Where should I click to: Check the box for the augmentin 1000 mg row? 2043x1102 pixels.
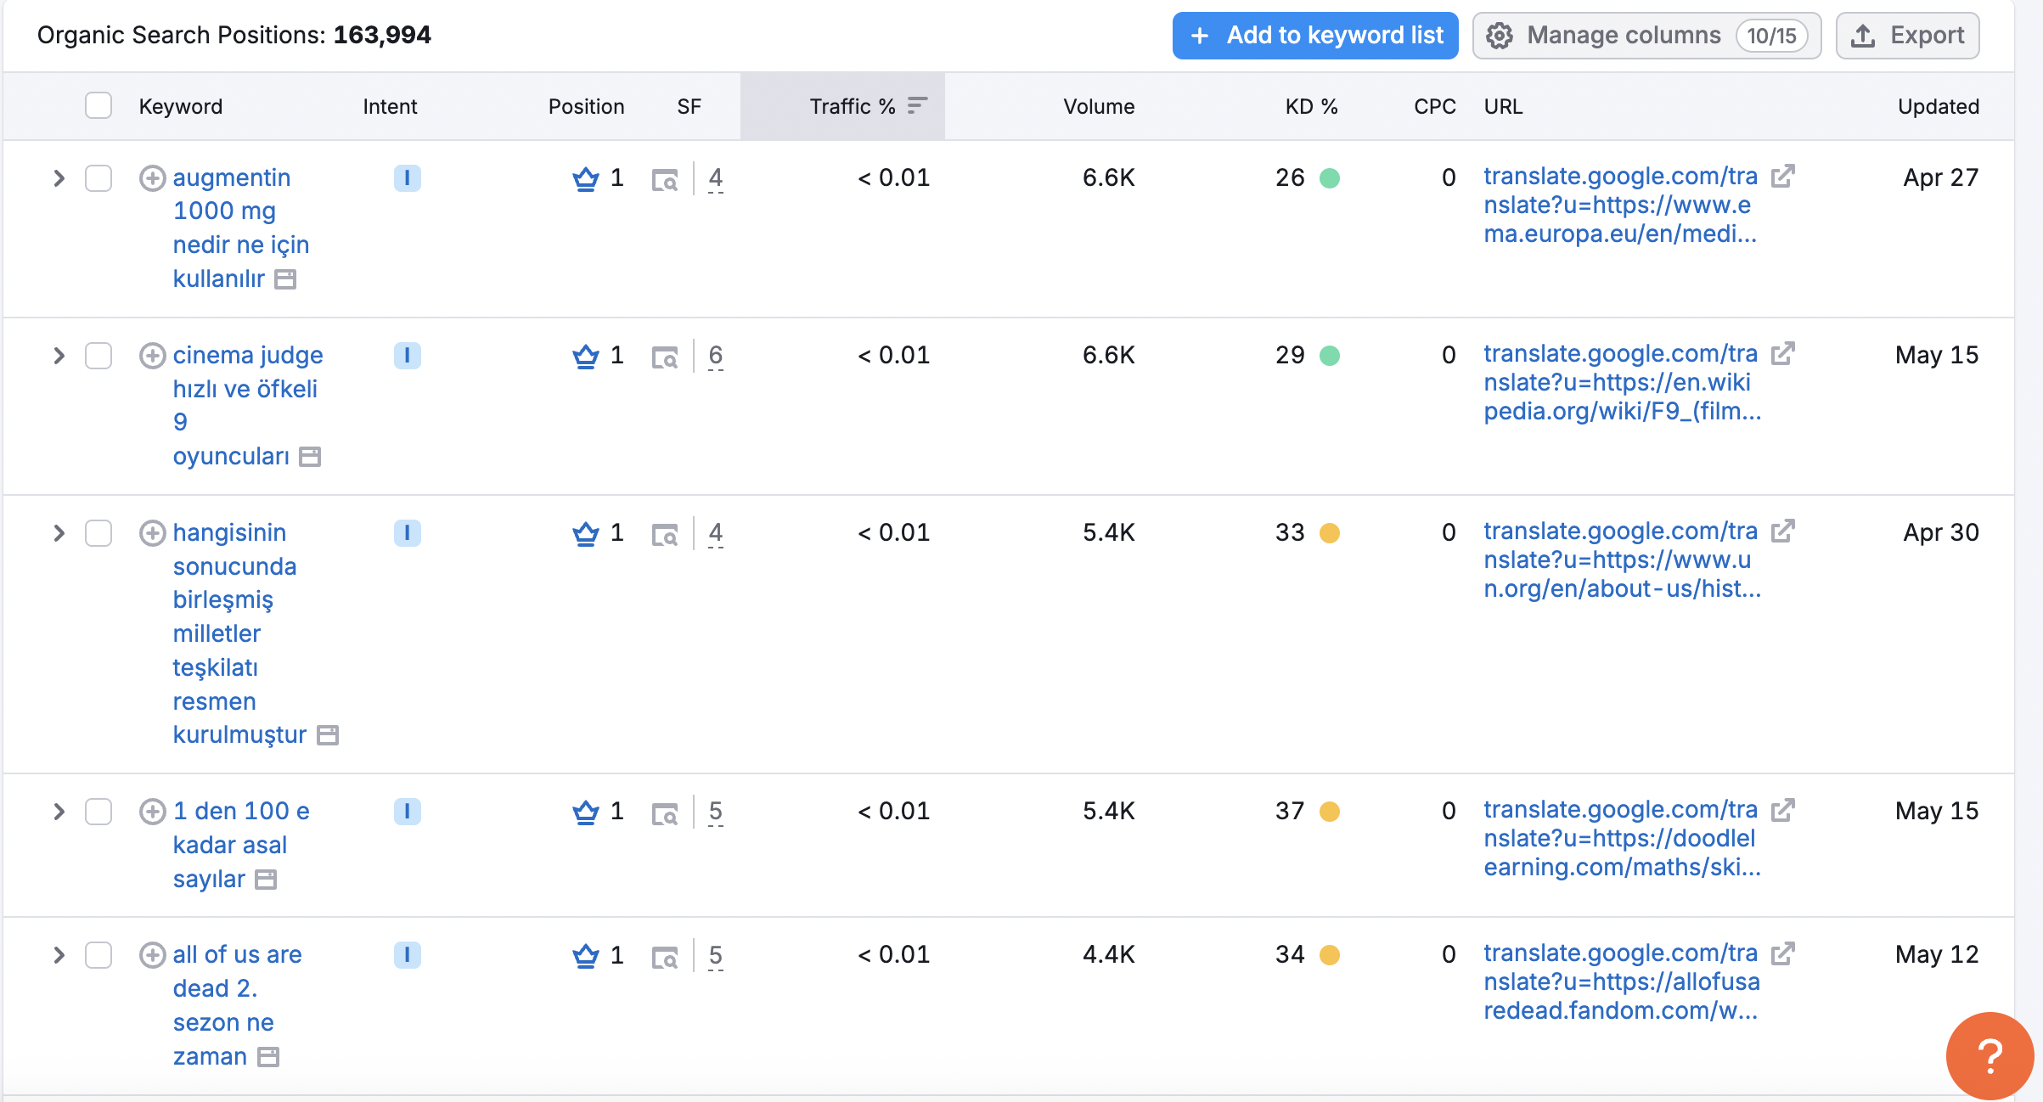[98, 178]
